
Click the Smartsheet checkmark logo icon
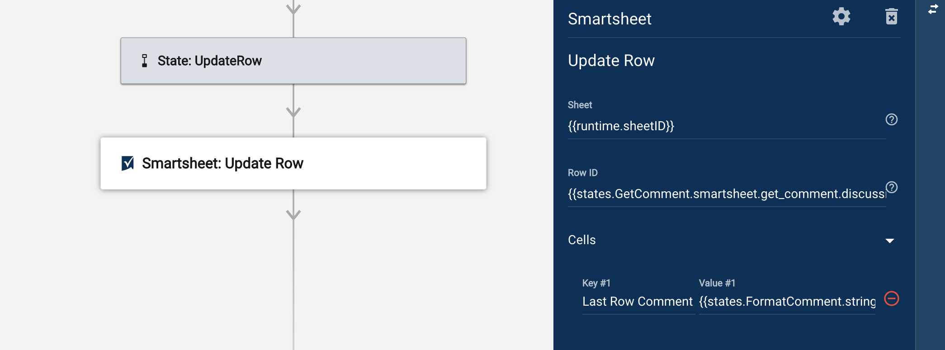[128, 163]
